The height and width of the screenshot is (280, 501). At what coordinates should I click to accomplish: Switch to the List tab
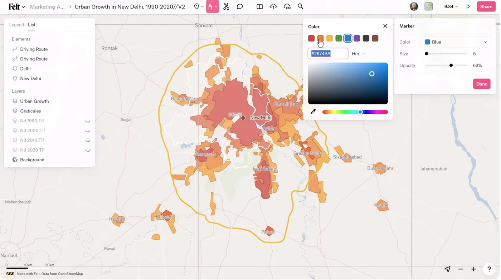click(32, 25)
